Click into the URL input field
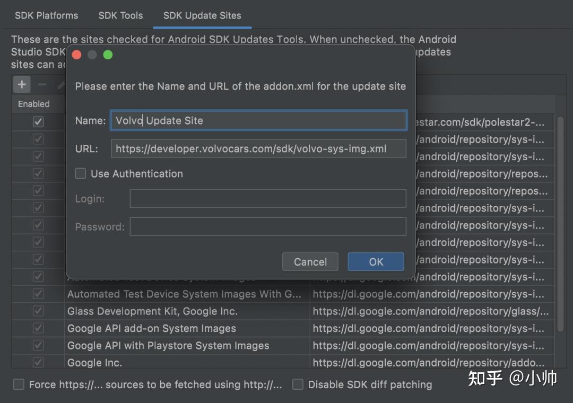This screenshot has width=573, height=403. (x=258, y=148)
